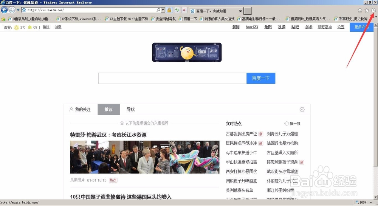
Task: Open the IE Tools gear icon
Action: (x=373, y=10)
